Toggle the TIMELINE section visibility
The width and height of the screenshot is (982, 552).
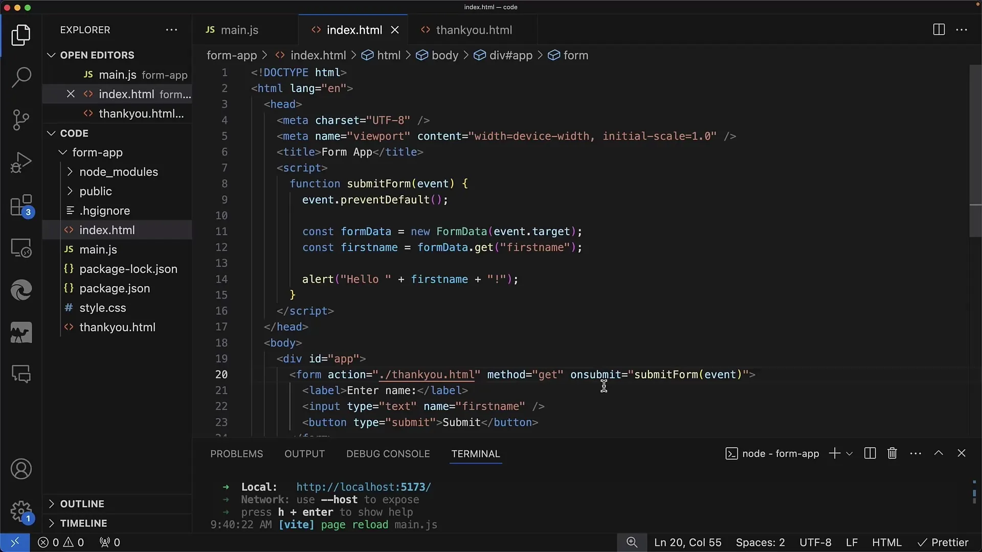(x=84, y=523)
